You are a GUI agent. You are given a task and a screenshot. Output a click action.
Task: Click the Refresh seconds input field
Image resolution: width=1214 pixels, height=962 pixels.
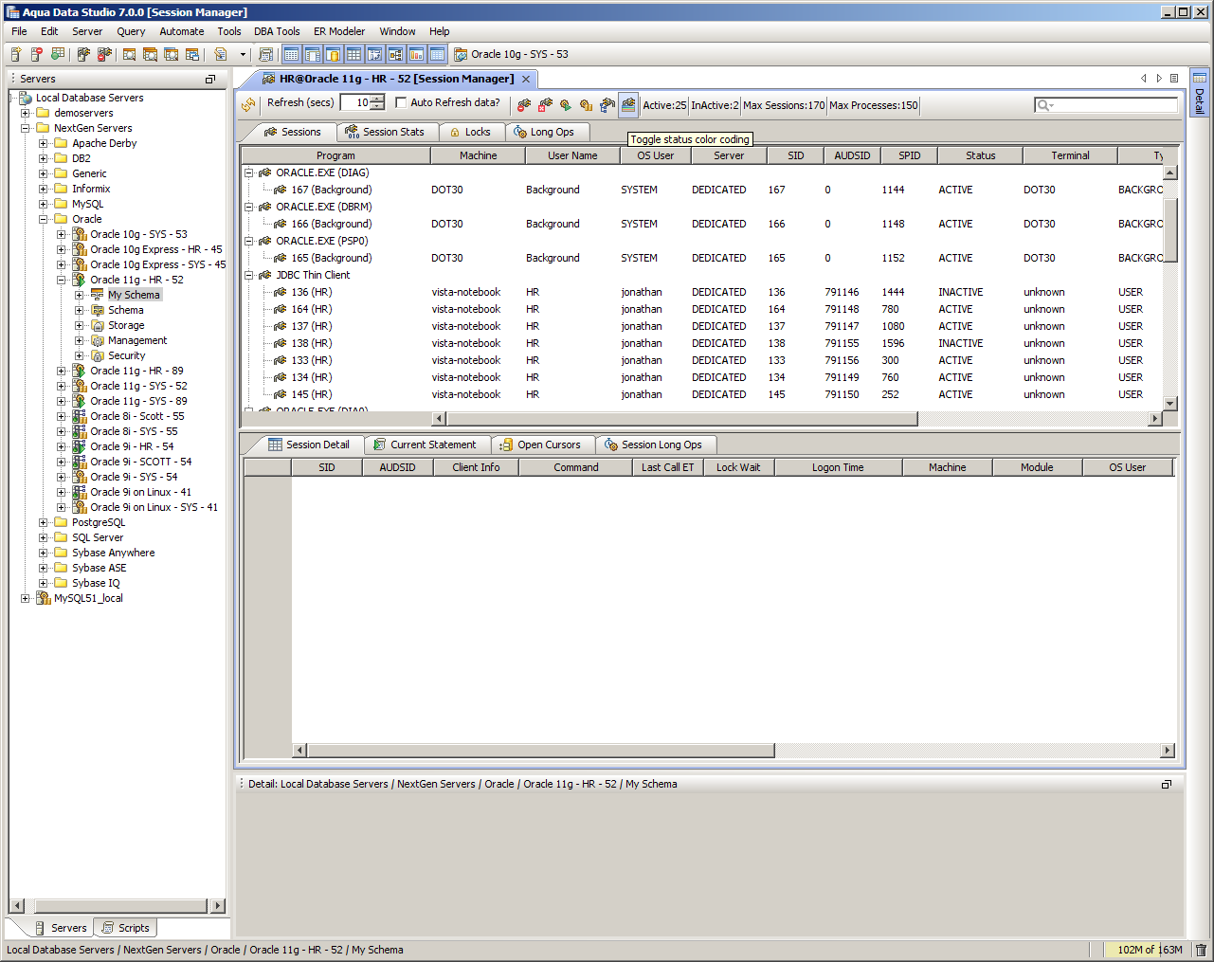point(356,102)
